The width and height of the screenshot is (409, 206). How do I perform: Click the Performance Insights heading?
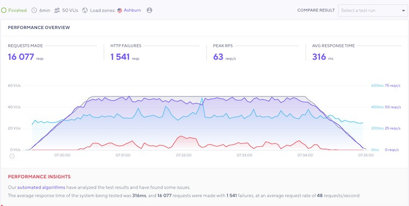tap(39, 177)
